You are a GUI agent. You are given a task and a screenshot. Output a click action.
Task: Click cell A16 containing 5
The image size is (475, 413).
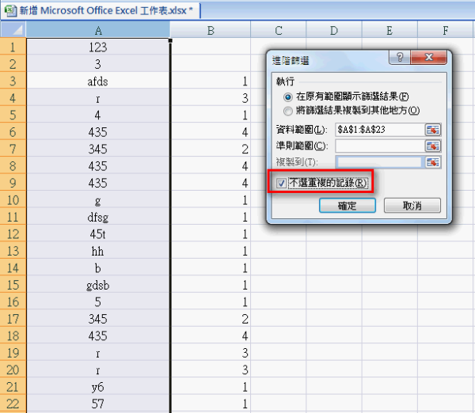tap(98, 301)
